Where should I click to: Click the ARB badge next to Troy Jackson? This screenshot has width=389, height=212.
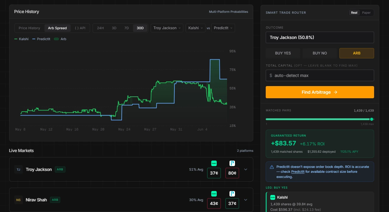click(x=60, y=169)
